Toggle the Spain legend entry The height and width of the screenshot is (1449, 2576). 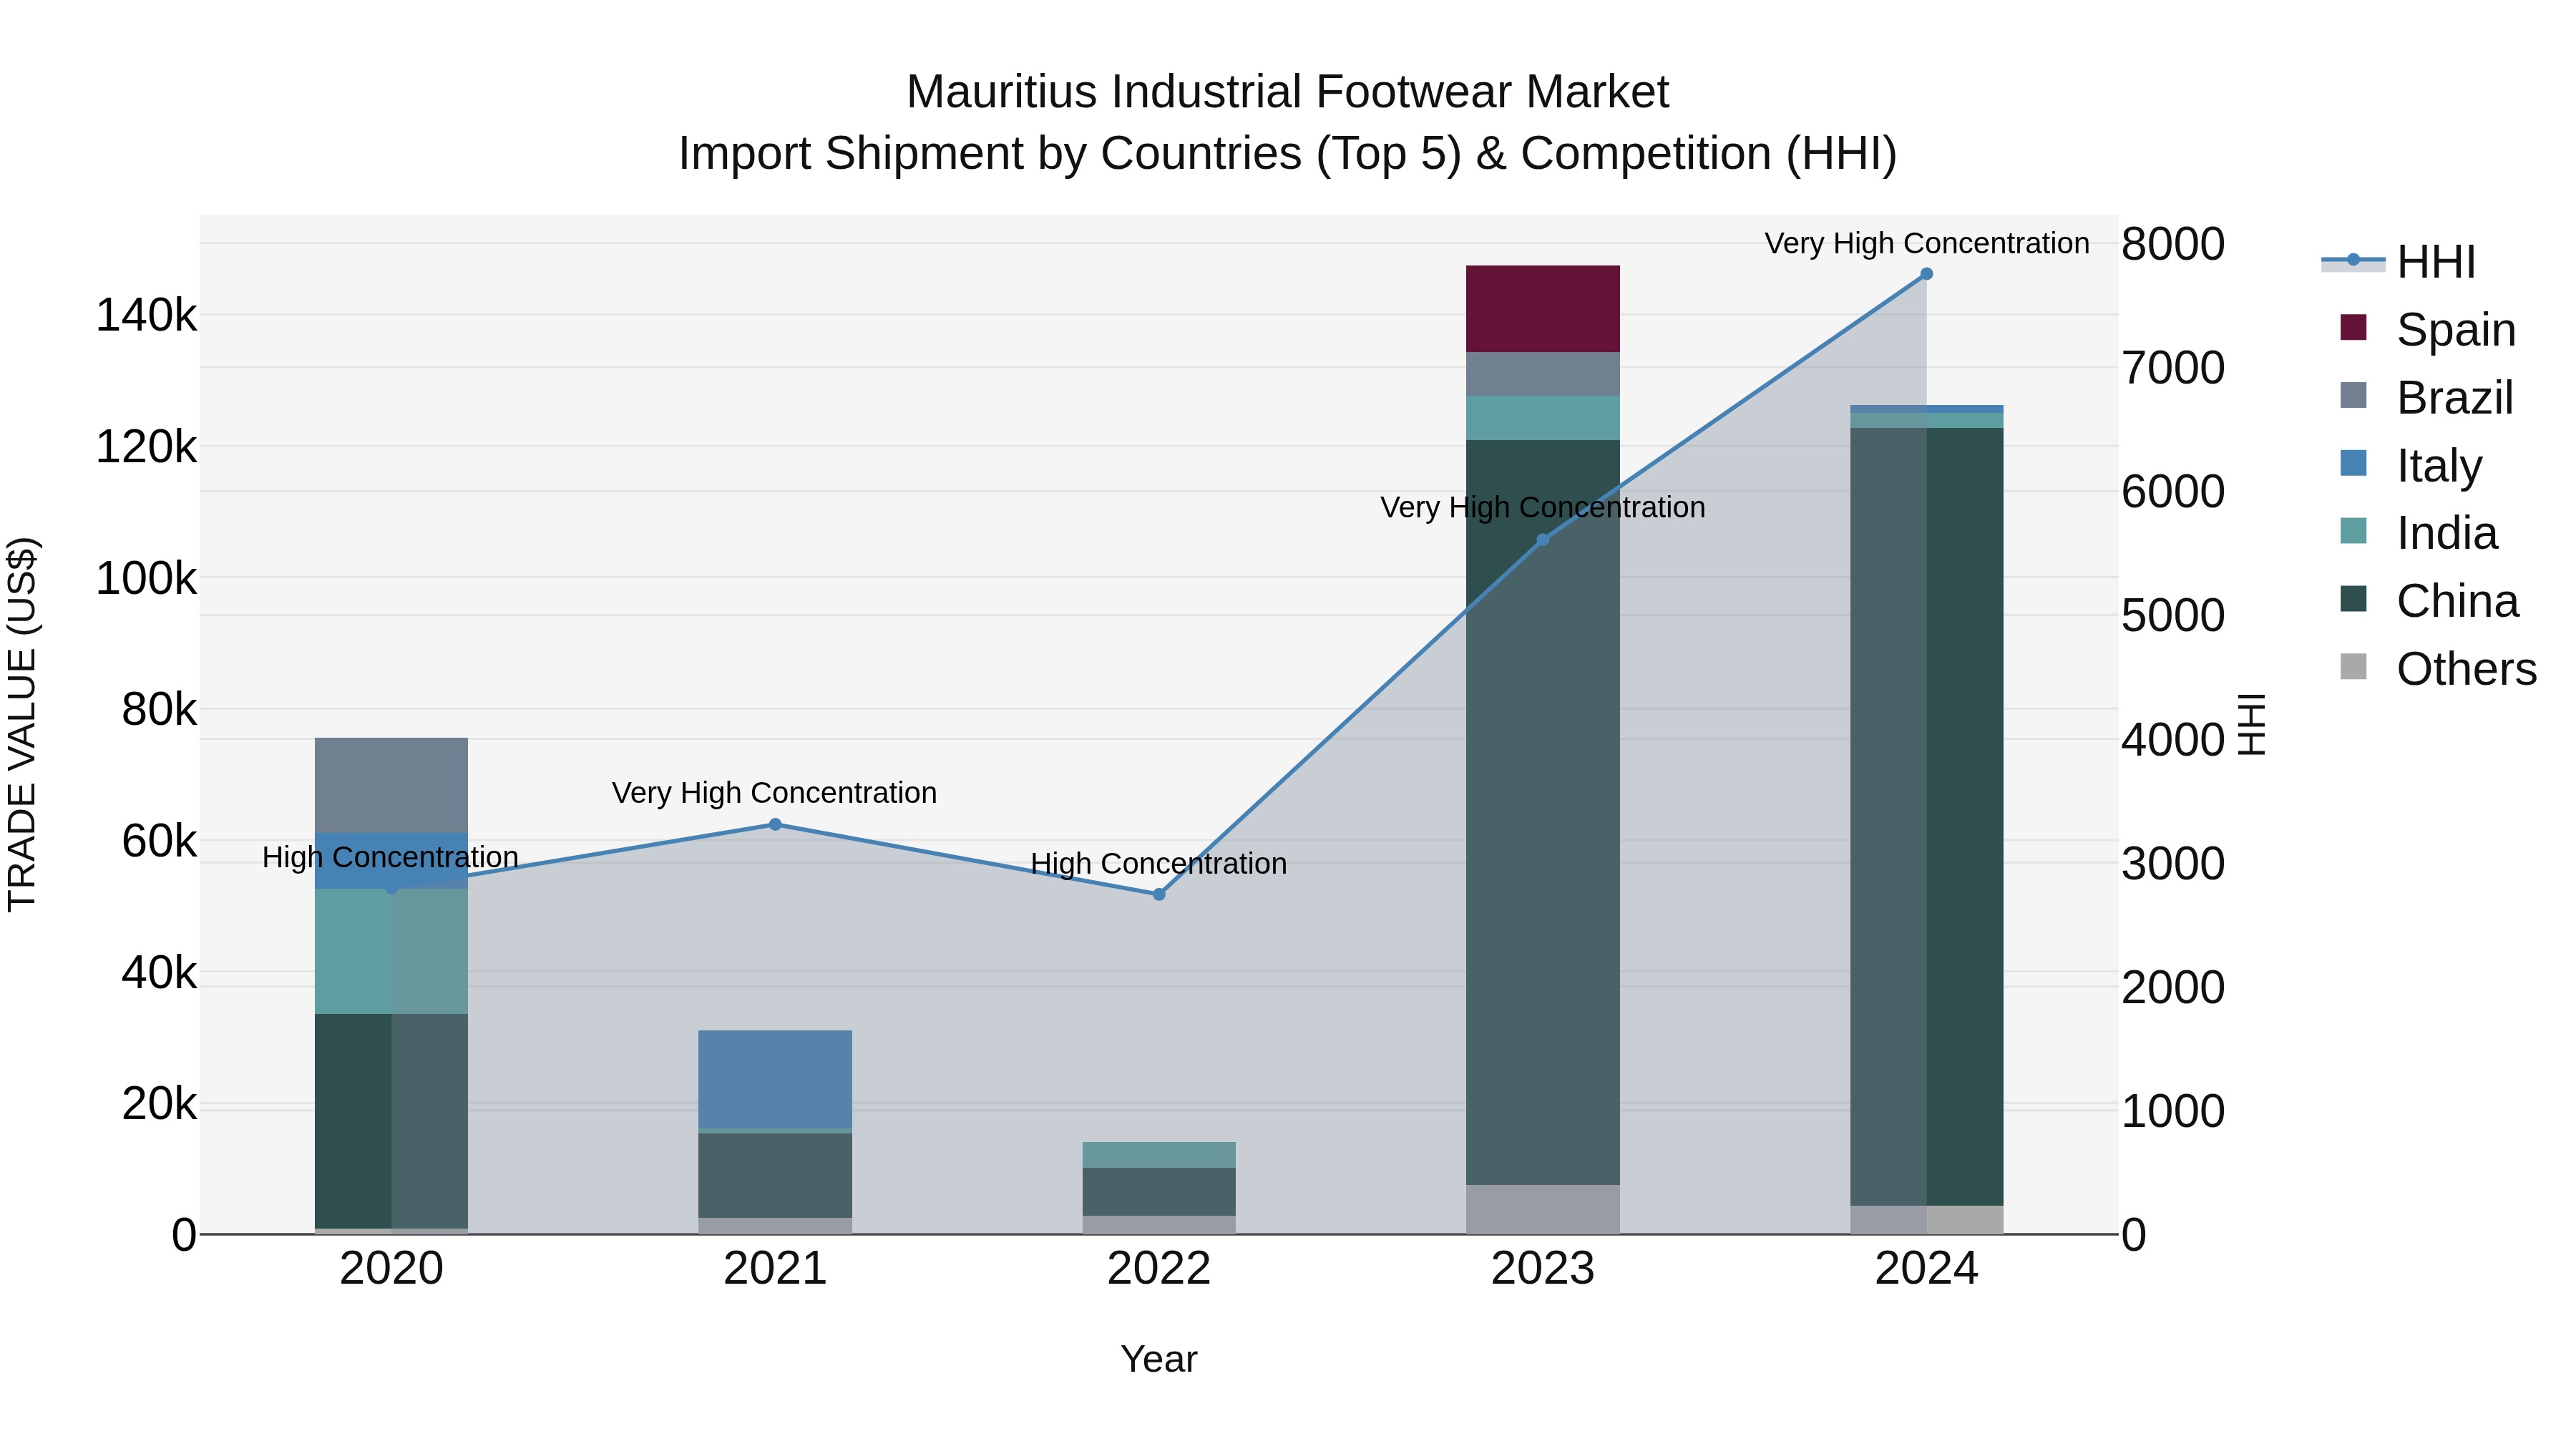[x=2427, y=329]
